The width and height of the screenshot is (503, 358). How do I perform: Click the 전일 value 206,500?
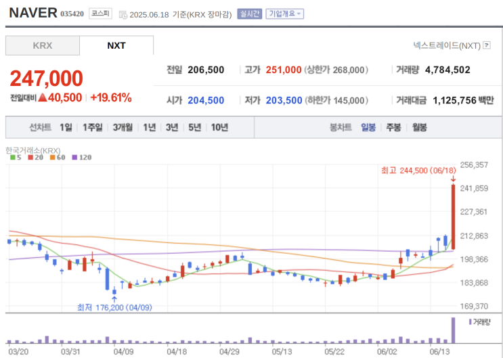(x=206, y=70)
